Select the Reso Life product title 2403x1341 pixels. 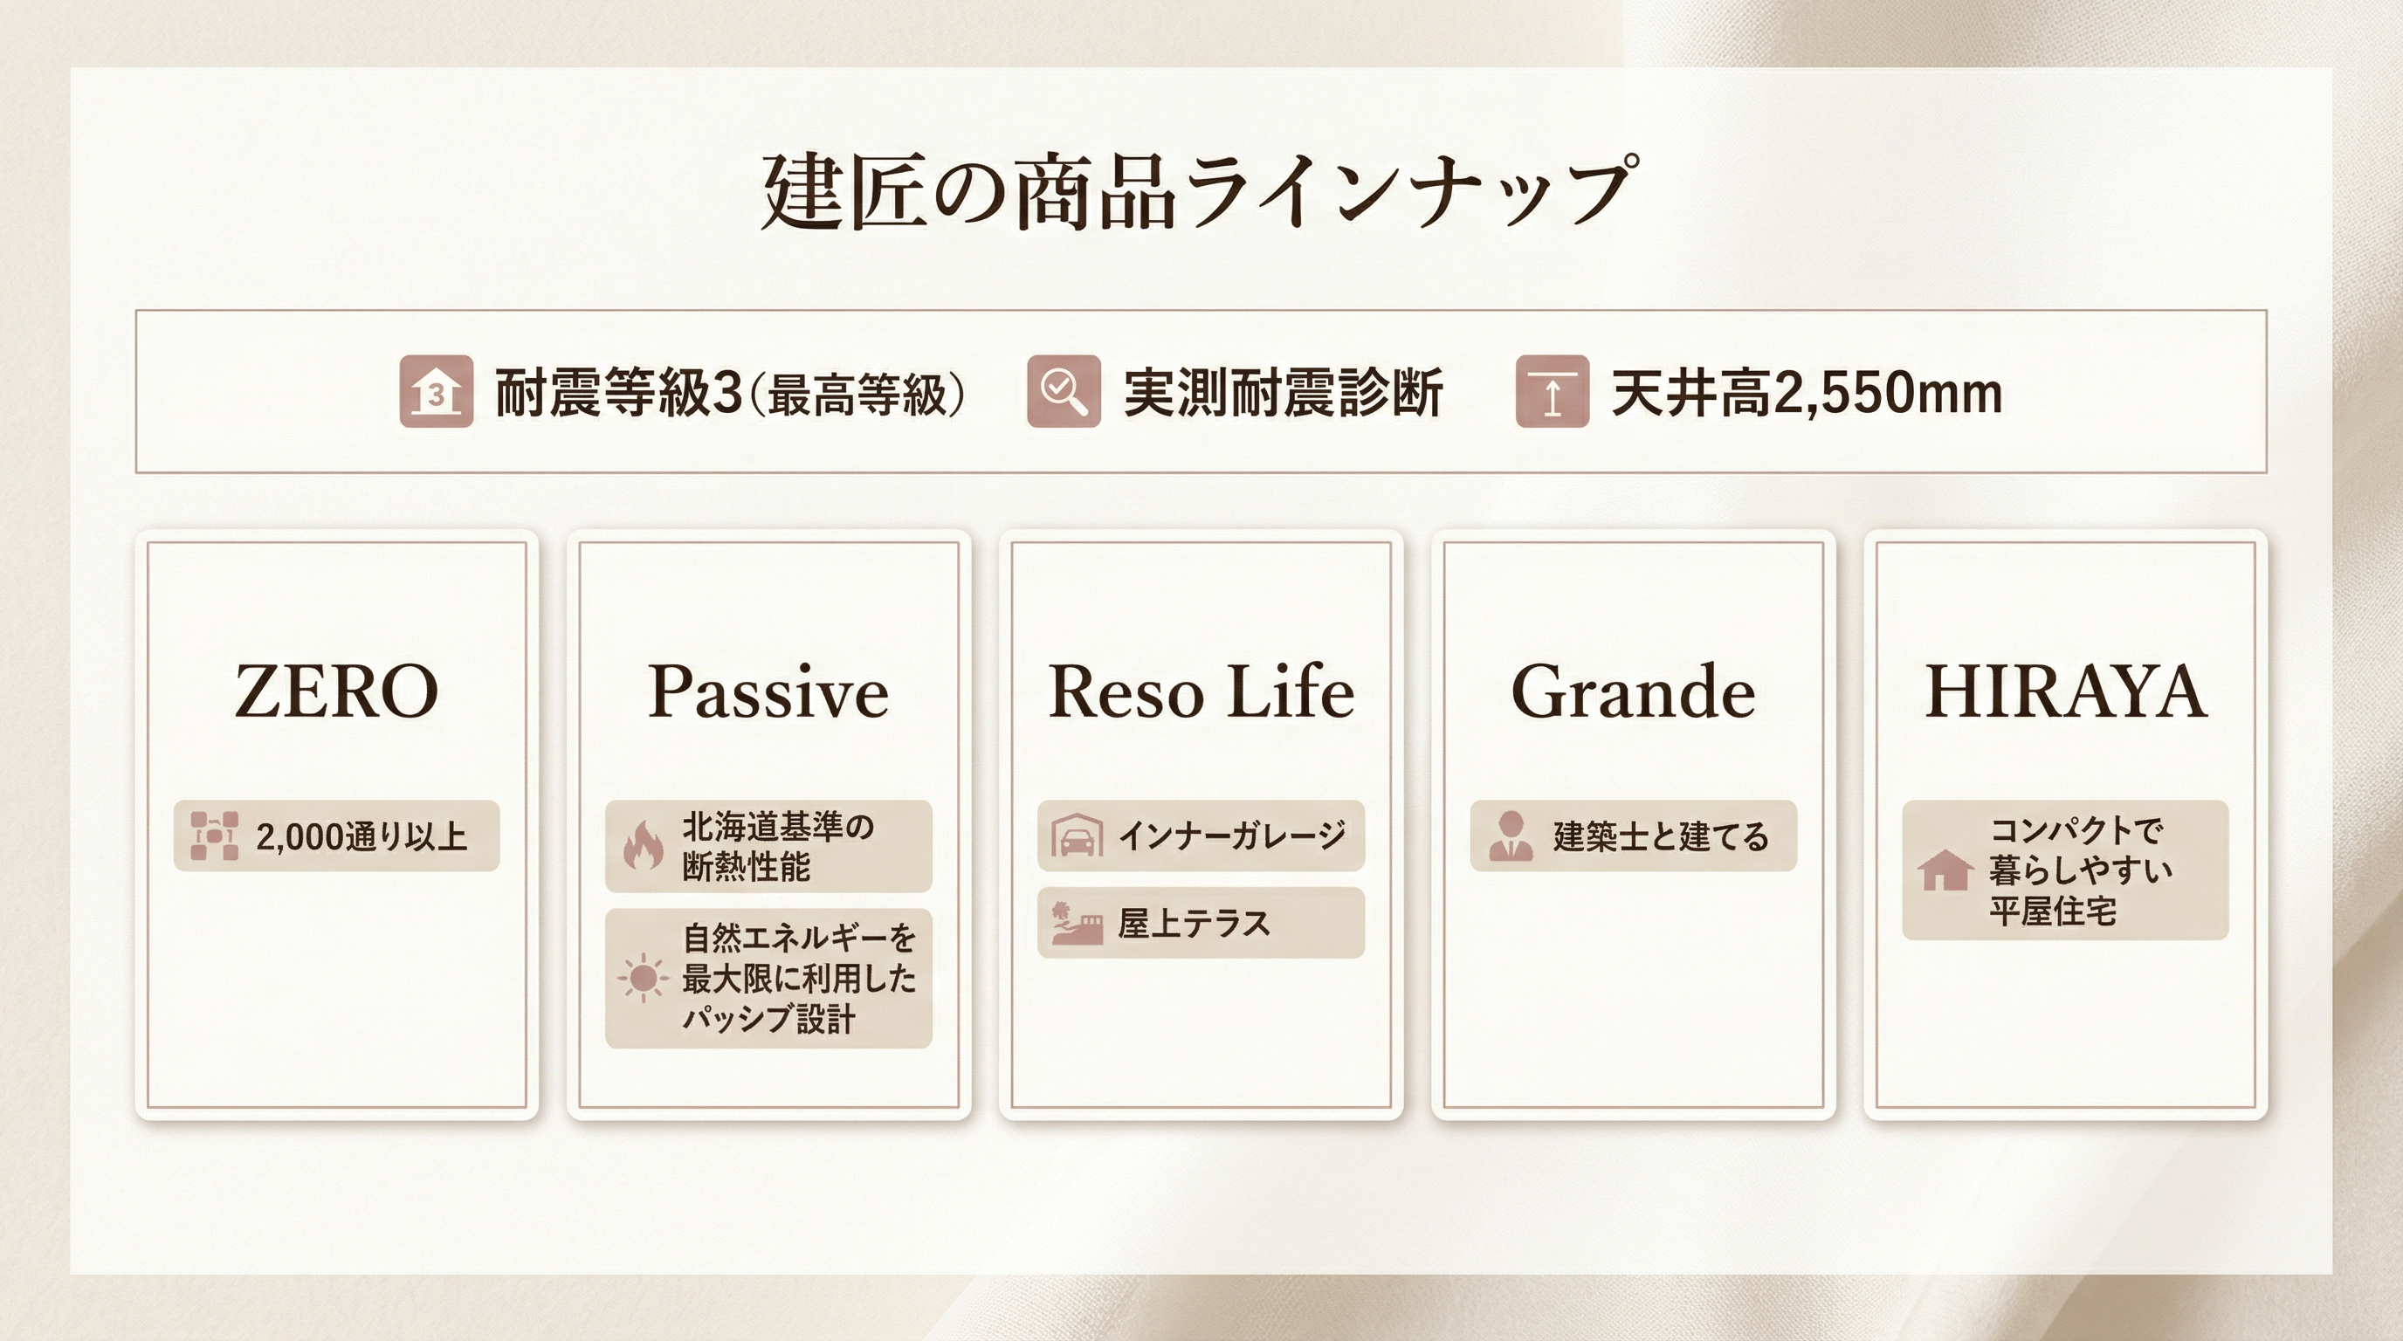tap(1201, 692)
